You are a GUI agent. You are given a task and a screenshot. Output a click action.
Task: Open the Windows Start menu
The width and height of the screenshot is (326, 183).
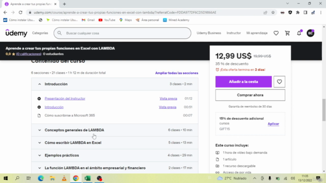point(6,178)
